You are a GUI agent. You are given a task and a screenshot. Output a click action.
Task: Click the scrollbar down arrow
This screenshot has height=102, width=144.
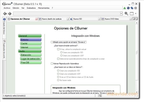137,92
